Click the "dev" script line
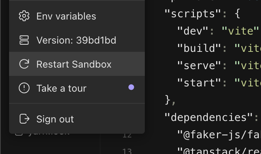The width and height of the screenshot is (261, 154). click(x=218, y=31)
